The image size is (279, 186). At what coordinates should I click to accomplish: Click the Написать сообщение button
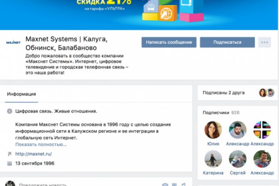click(x=169, y=42)
